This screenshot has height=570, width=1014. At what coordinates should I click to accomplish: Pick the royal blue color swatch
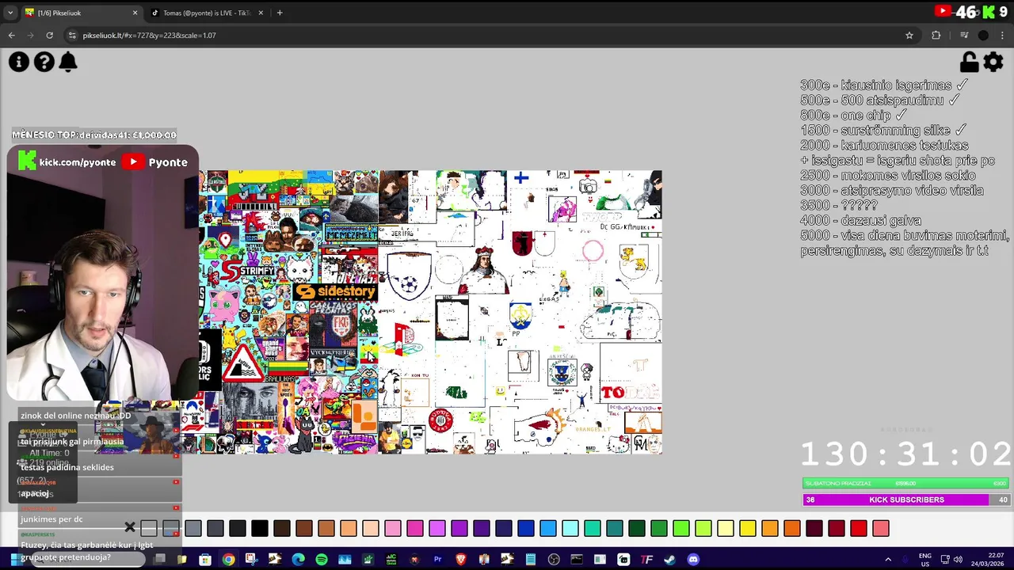click(x=526, y=528)
